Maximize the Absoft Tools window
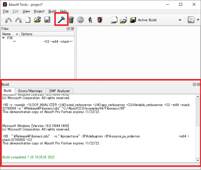Screen dimensions: 201x170 click(x=181, y=4)
